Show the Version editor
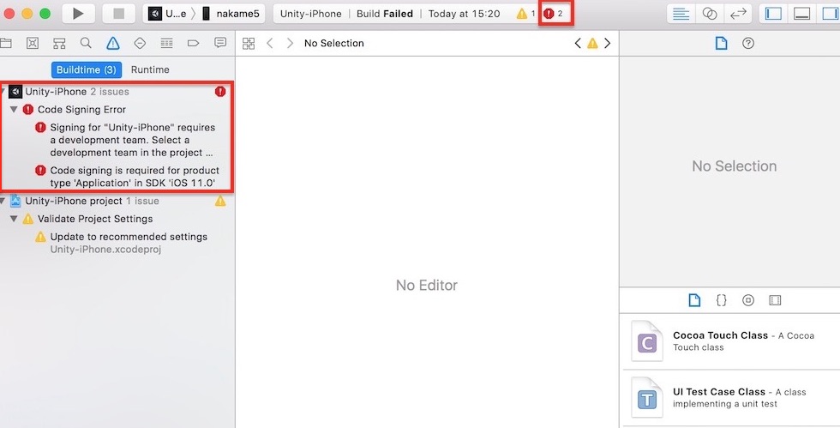 (x=738, y=14)
